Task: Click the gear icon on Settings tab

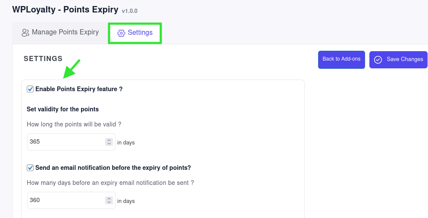Action: [x=121, y=33]
